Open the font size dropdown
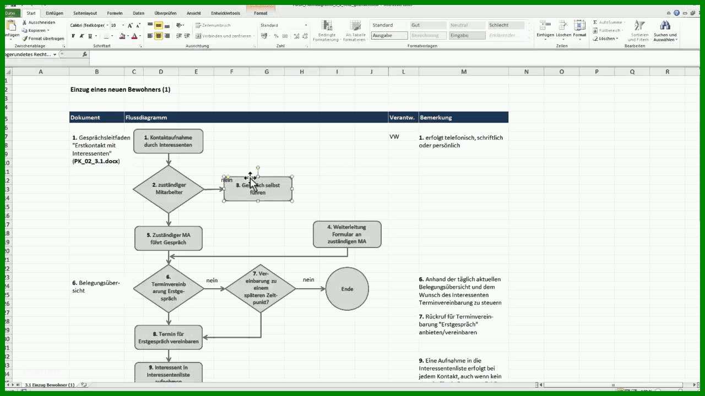 pyautogui.click(x=122, y=25)
